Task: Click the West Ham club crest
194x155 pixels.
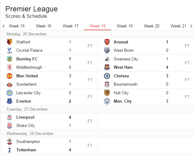Action: (x=107, y=67)
